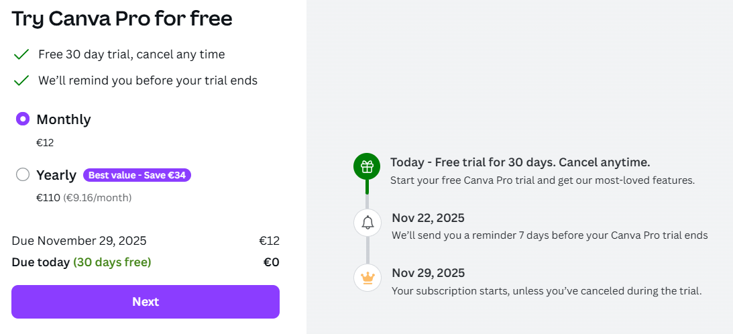Click the green gift icon on timeline

tap(367, 168)
